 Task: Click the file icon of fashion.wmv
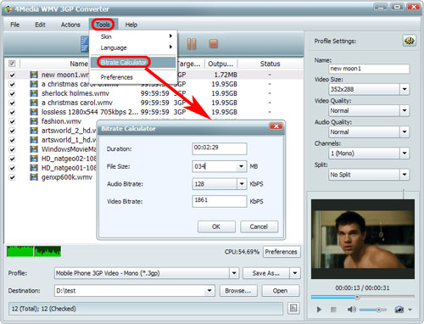tap(34, 121)
